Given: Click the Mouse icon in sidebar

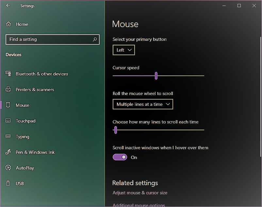Looking at the screenshot, I should [8, 105].
